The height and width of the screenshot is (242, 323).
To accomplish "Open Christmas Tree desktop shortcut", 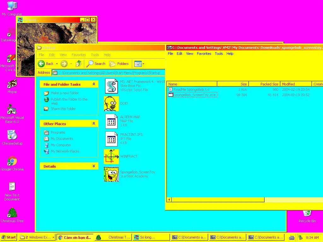I will point(12,215).
